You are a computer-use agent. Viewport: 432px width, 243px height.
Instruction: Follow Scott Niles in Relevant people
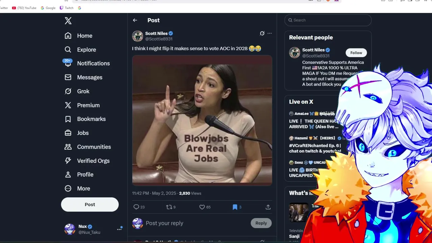tap(356, 53)
